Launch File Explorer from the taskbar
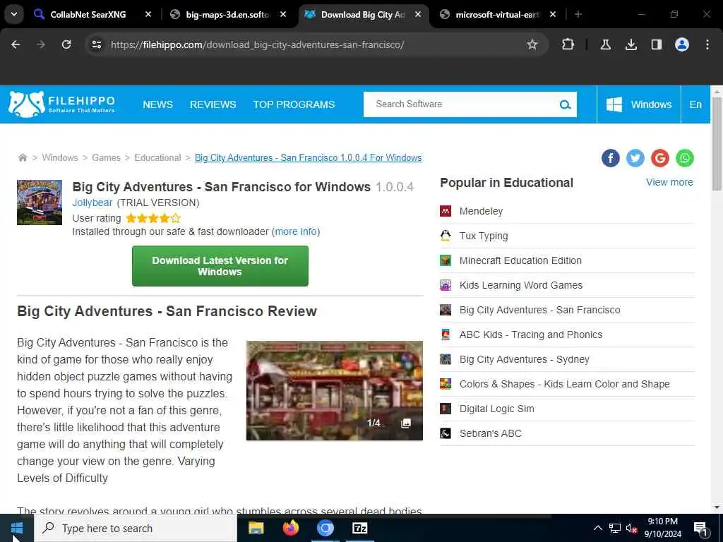Screen dimensions: 723x542 coord(256,528)
